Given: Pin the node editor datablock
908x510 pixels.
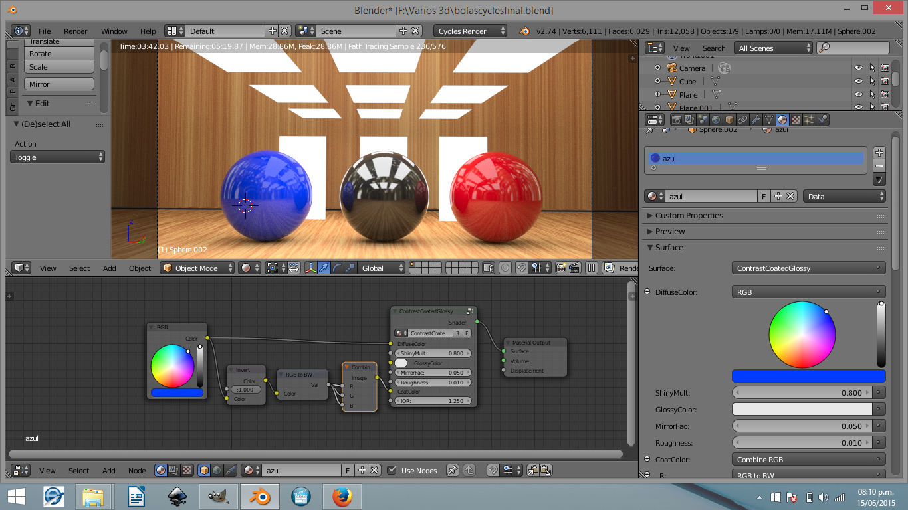Looking at the screenshot, I should 452,469.
